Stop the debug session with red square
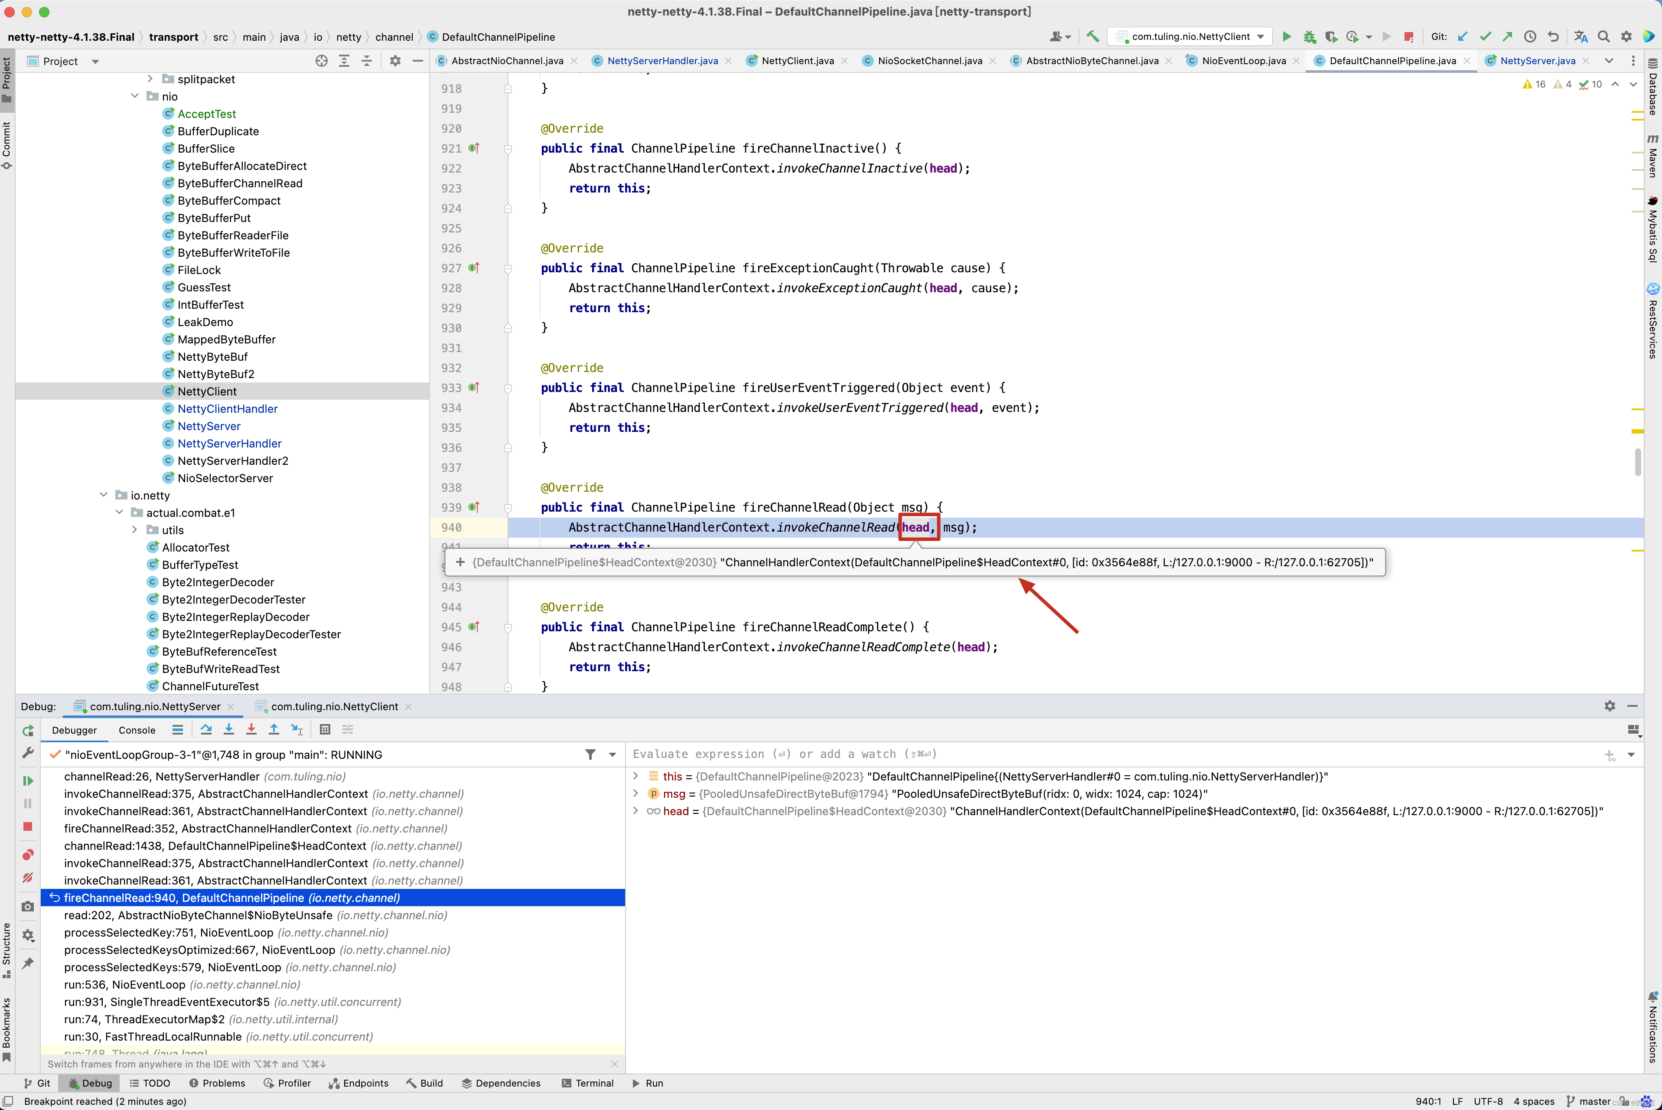 pos(28,827)
